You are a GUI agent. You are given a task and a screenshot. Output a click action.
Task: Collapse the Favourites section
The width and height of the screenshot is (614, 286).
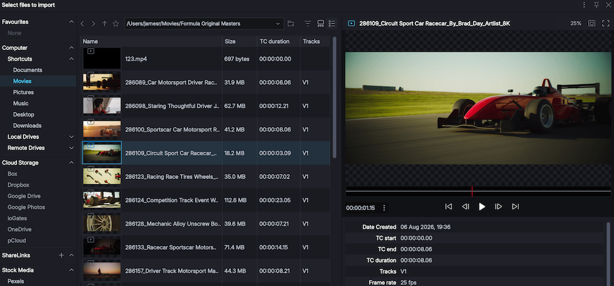tap(72, 22)
